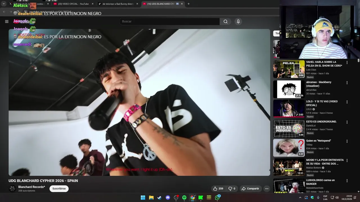
Task: Open LOLO - Y SI TE VAS video title
Action: [322, 103]
